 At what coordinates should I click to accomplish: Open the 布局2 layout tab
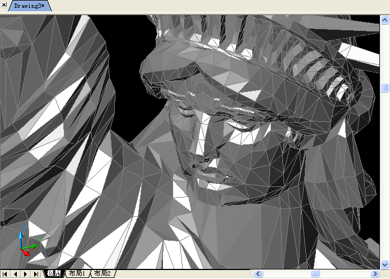point(102,273)
